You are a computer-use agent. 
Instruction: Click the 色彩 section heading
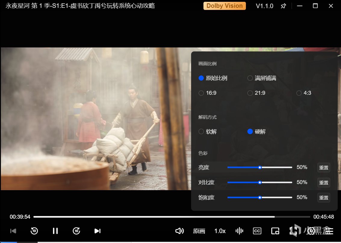pos(203,153)
